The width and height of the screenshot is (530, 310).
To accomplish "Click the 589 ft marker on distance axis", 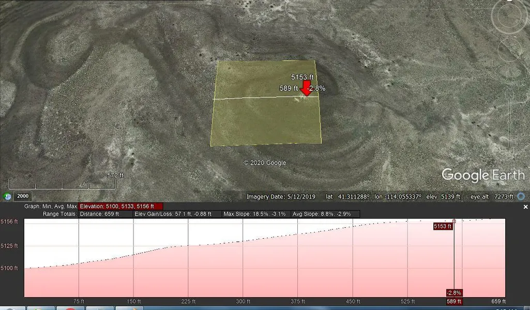I will 453,301.
